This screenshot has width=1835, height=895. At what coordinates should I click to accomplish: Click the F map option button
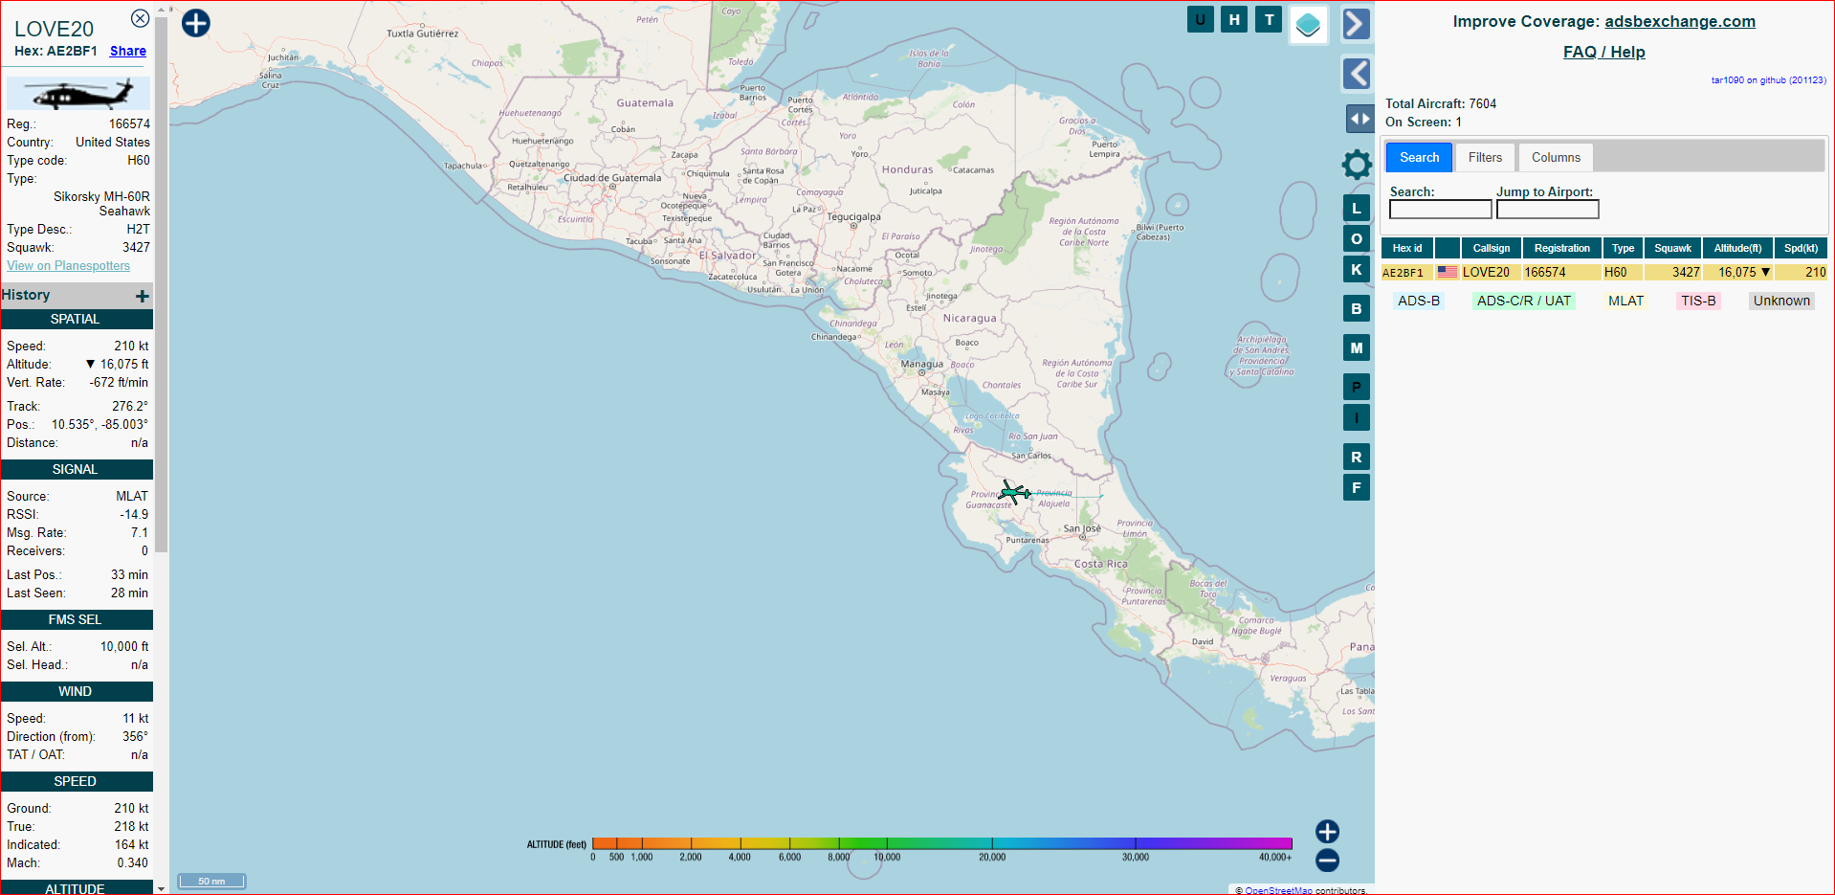[x=1356, y=488]
